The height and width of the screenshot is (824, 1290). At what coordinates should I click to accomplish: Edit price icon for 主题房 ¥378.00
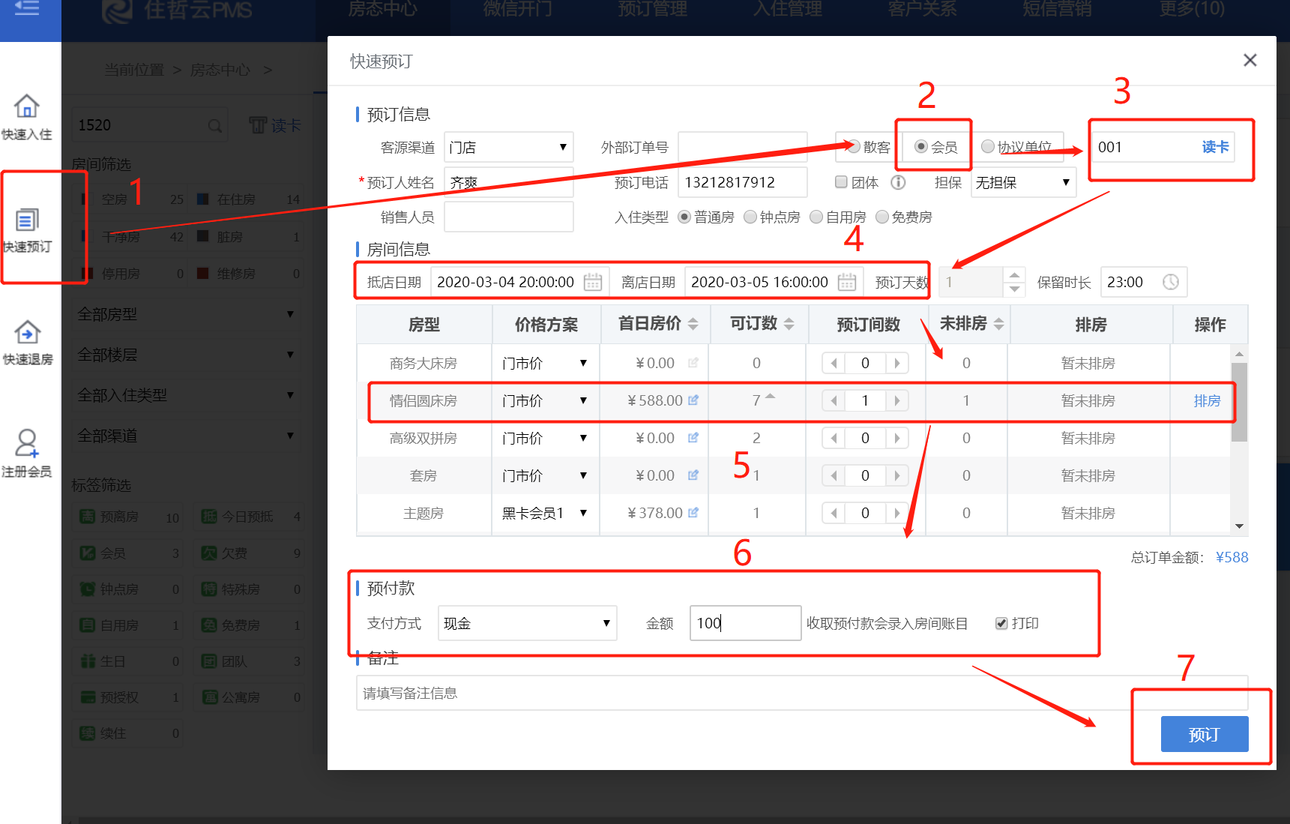(693, 513)
